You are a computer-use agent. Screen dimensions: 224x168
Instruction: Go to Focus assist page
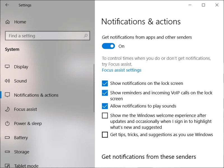(25, 109)
